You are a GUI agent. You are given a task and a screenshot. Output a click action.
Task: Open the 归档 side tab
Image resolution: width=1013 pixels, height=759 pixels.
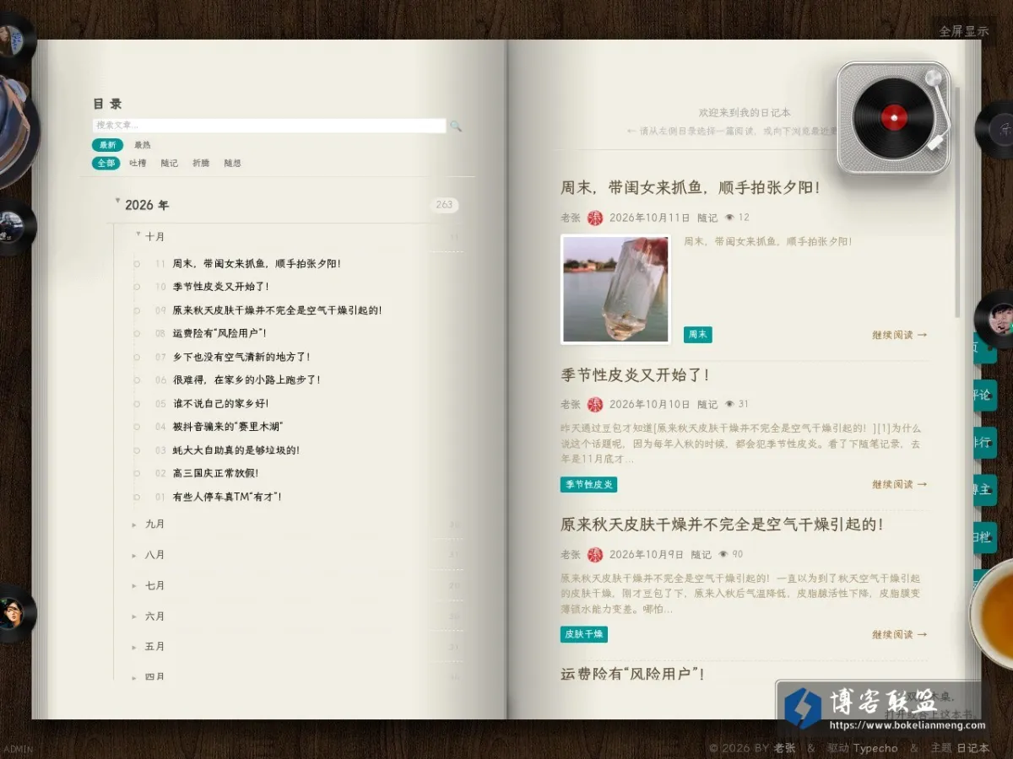[x=984, y=537]
